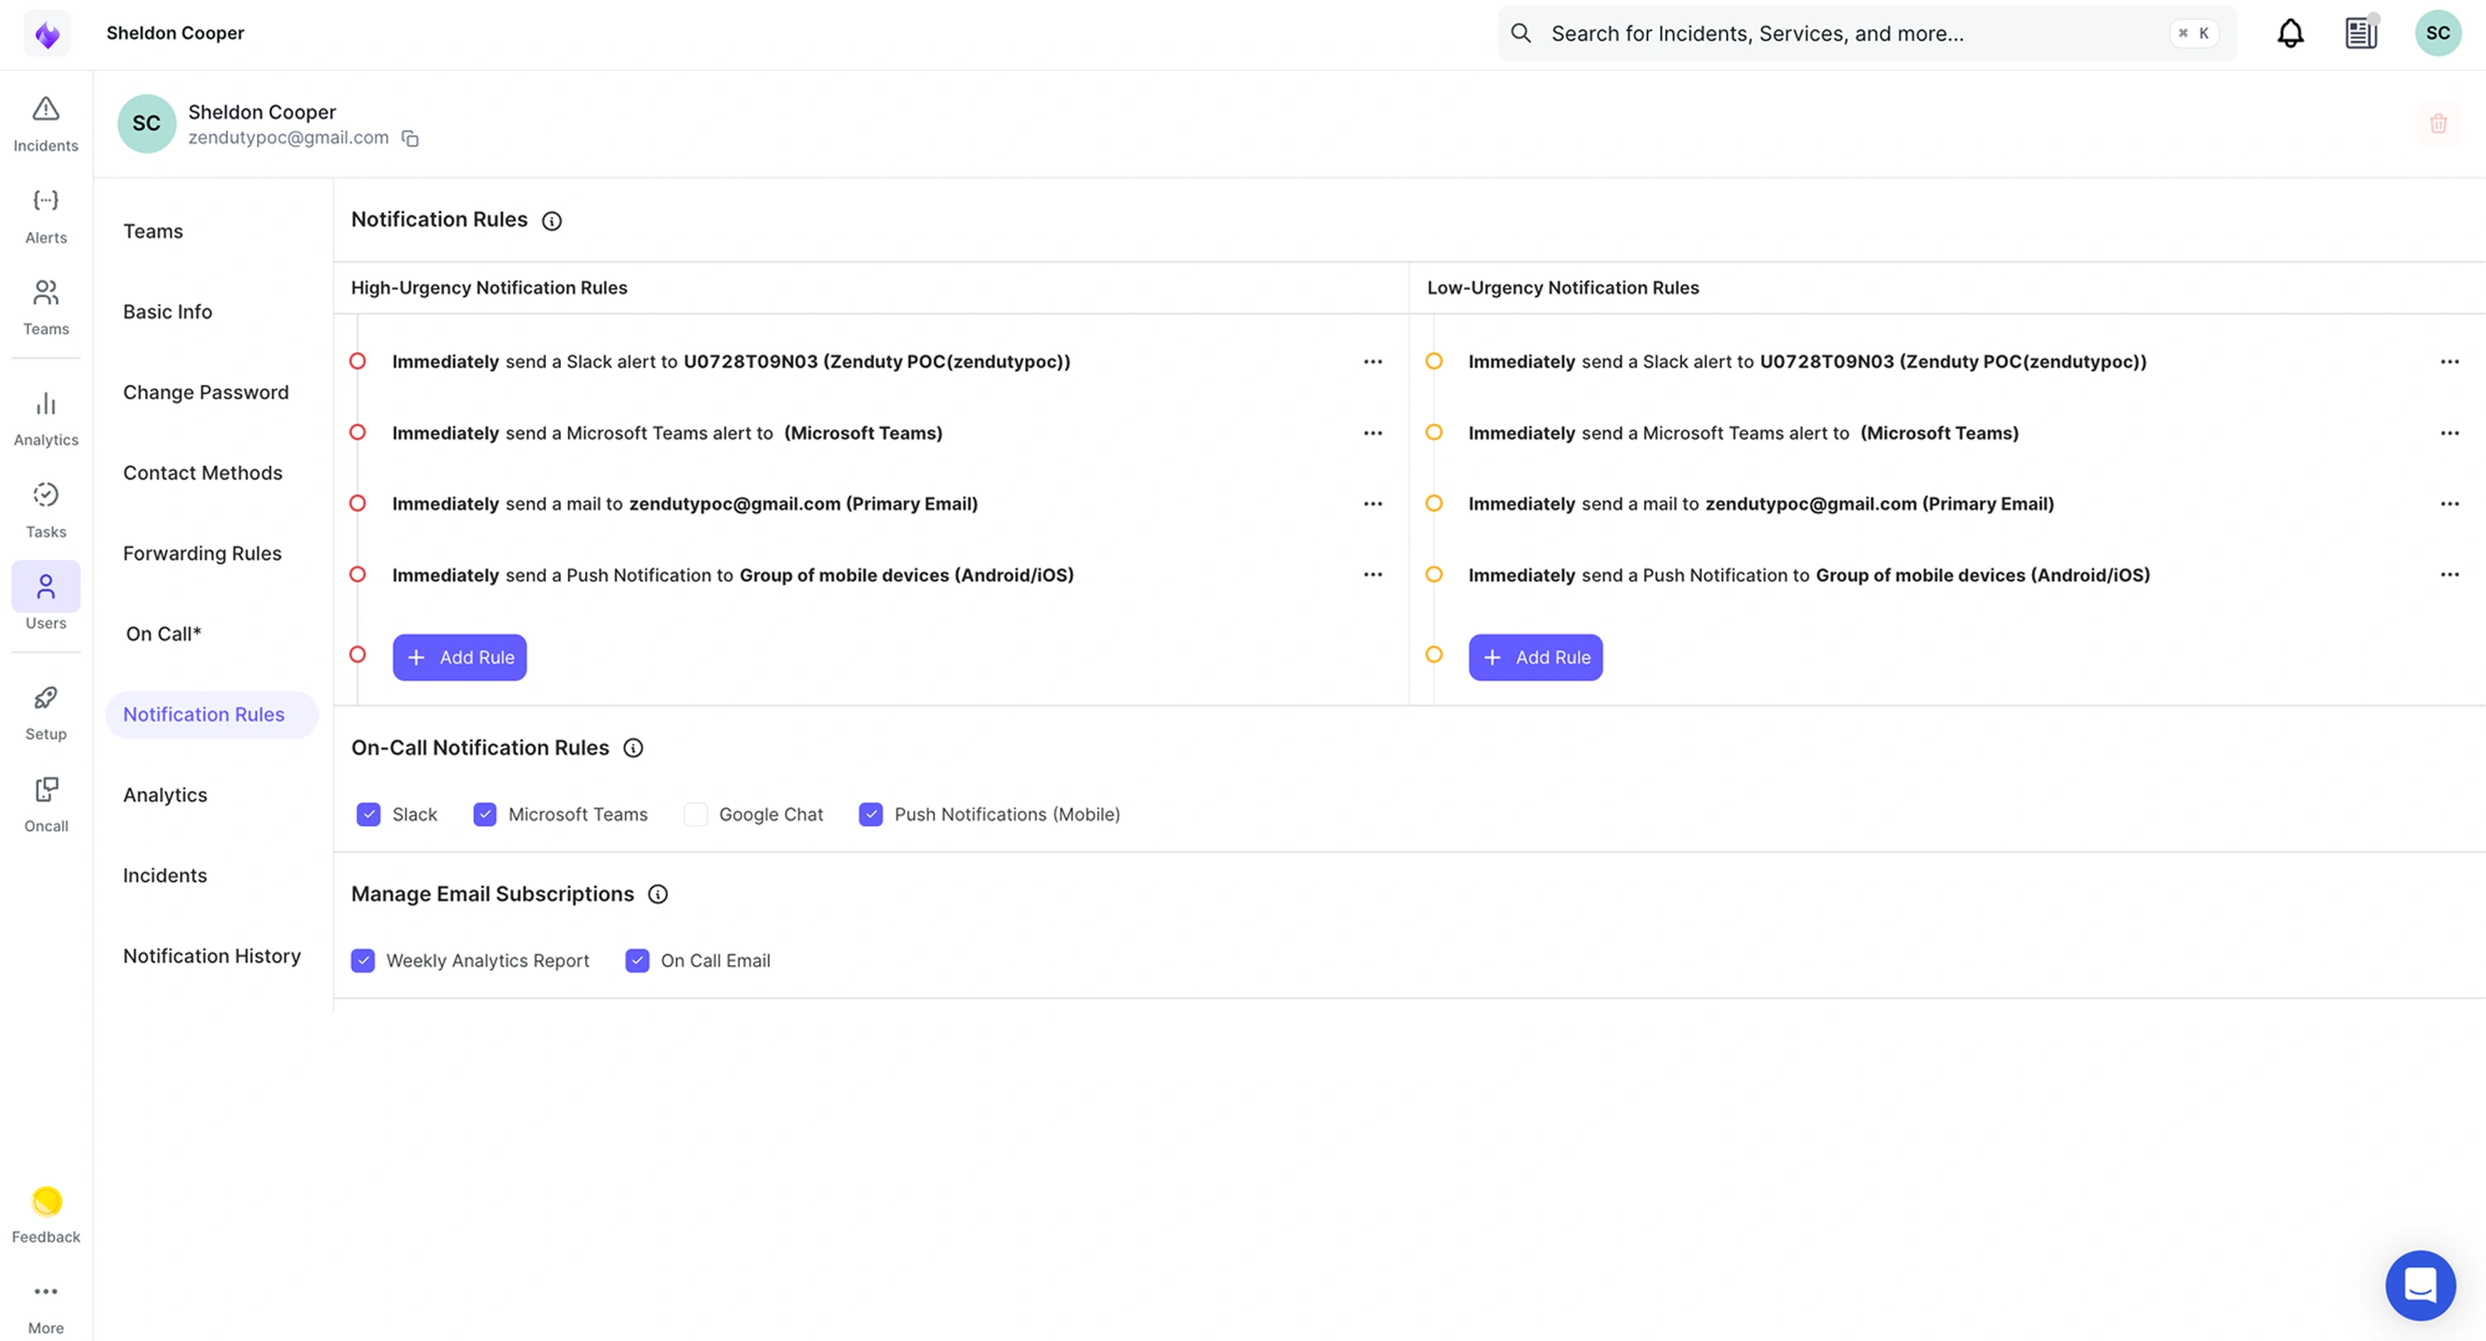Open options menu for low-urgency mail rule
The height and width of the screenshot is (1341, 2486).
tap(2449, 504)
